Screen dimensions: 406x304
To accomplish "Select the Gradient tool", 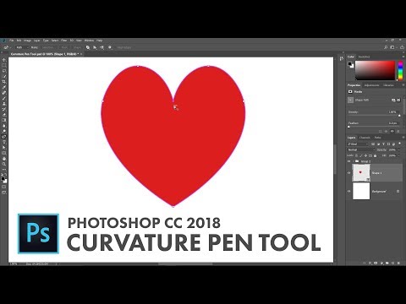I will [4, 120].
